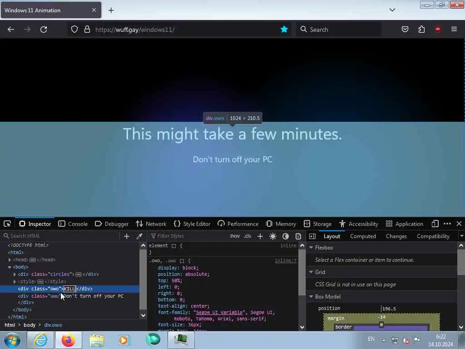Toggle Responsive Design Mode icon
465x349 pixels.
tap(435, 224)
